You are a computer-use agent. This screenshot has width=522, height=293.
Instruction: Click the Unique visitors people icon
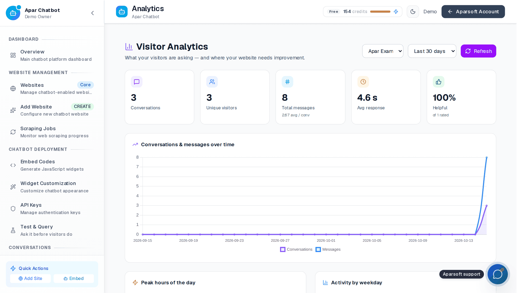(x=212, y=82)
